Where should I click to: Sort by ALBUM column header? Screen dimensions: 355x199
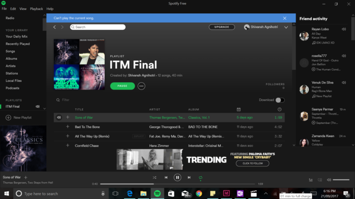point(194,109)
